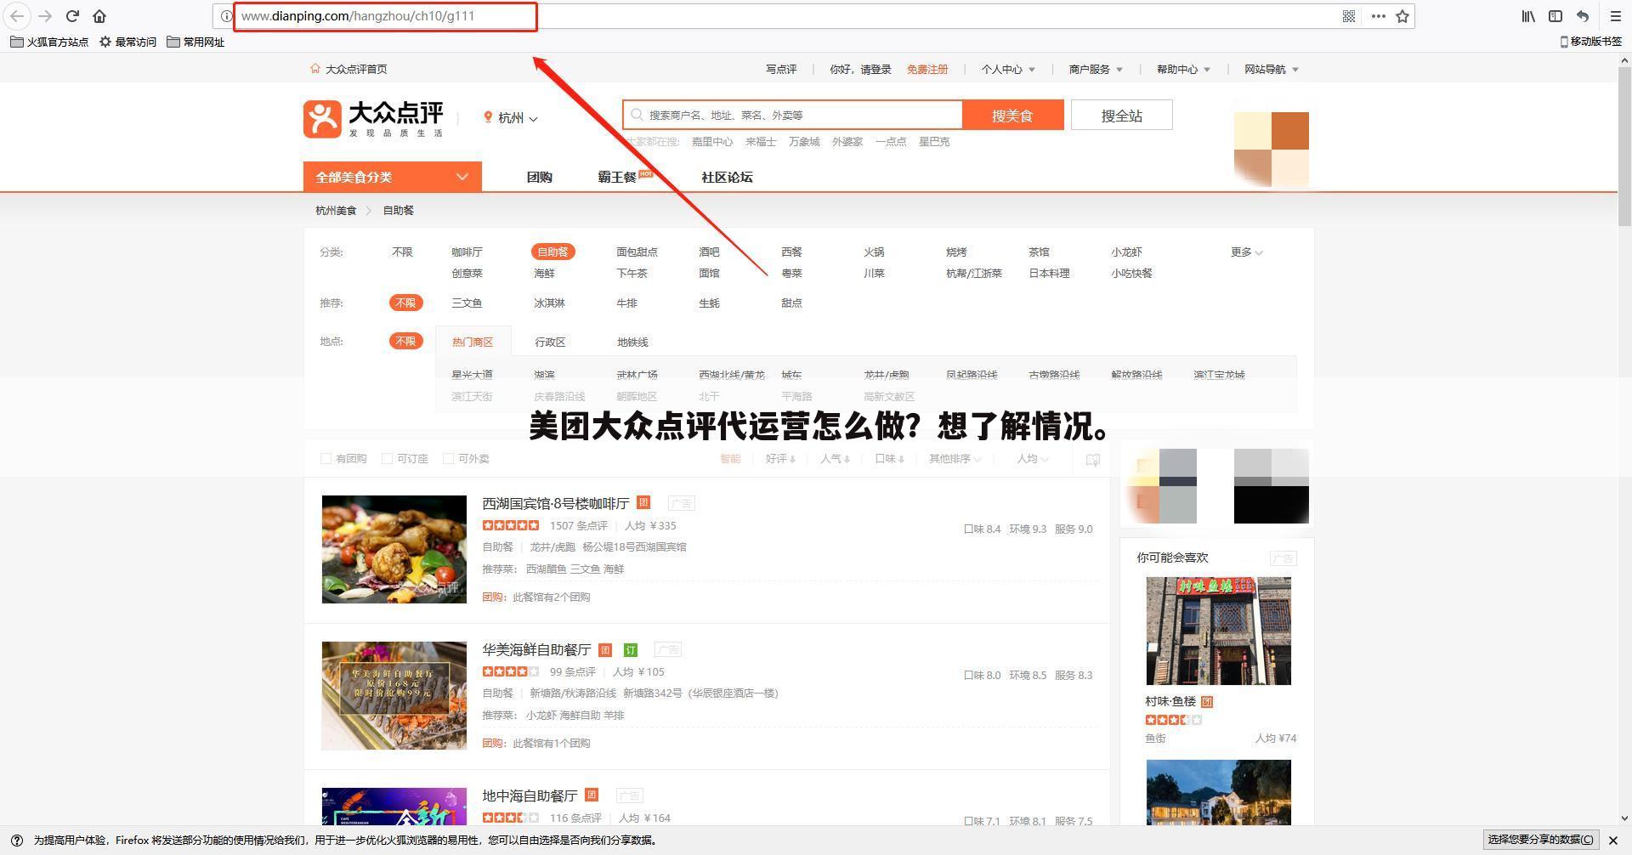Viewport: 1632px width, 855px height.
Task: Click the 搜全站 button
Action: pos(1121,115)
